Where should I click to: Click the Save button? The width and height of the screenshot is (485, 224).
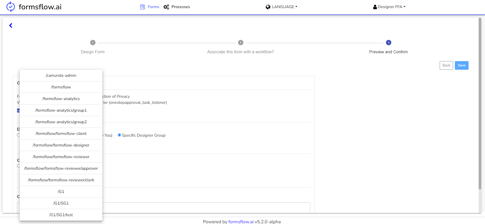(461, 65)
